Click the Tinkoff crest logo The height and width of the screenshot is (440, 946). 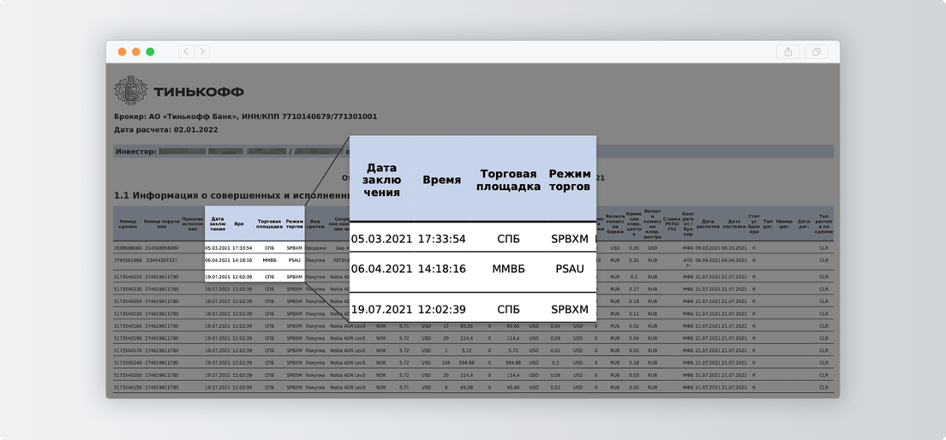click(130, 91)
